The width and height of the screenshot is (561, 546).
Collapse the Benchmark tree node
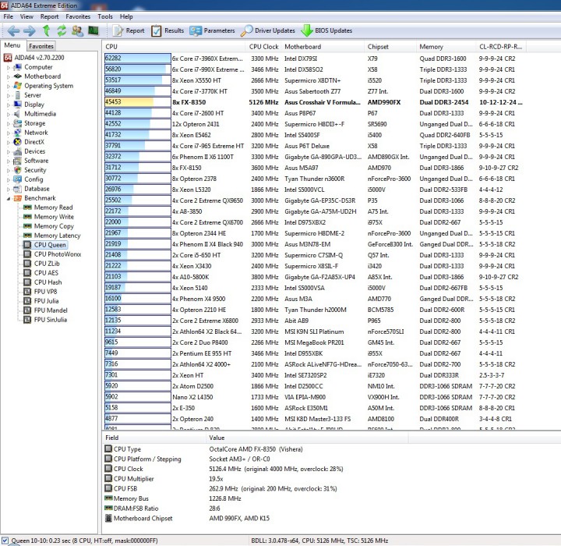(9, 198)
